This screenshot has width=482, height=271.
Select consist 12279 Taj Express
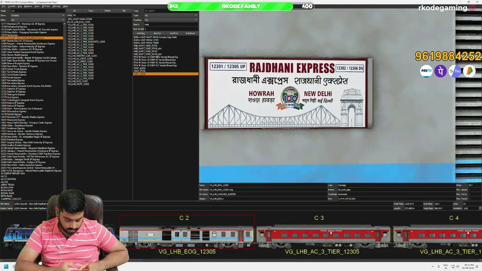tap(9, 35)
